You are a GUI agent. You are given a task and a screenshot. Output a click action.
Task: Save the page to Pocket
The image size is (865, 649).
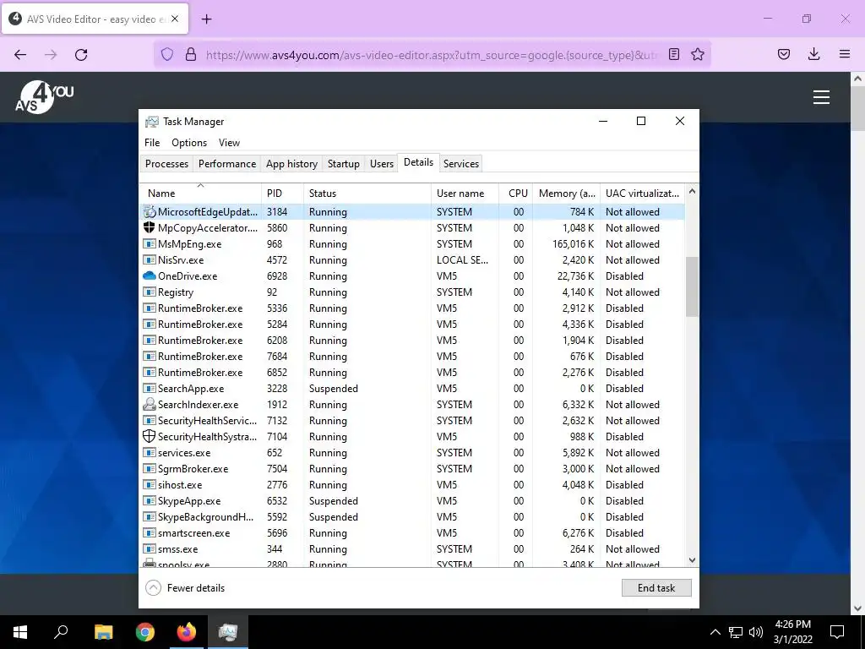point(783,54)
